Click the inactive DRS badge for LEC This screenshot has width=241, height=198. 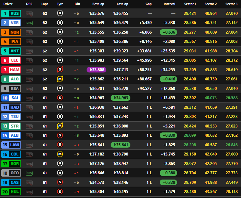point(29,60)
